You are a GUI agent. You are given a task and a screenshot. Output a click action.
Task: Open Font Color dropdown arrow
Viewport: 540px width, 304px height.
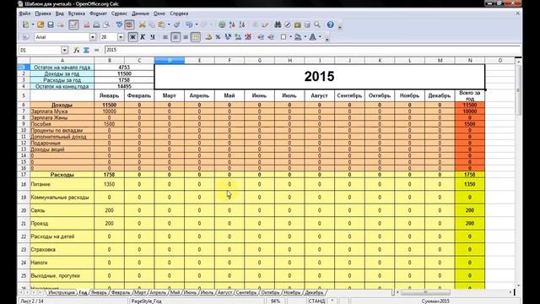coord(320,37)
